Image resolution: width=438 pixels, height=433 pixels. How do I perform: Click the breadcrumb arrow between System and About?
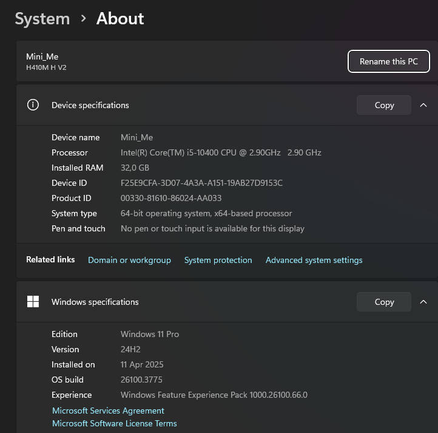[83, 19]
